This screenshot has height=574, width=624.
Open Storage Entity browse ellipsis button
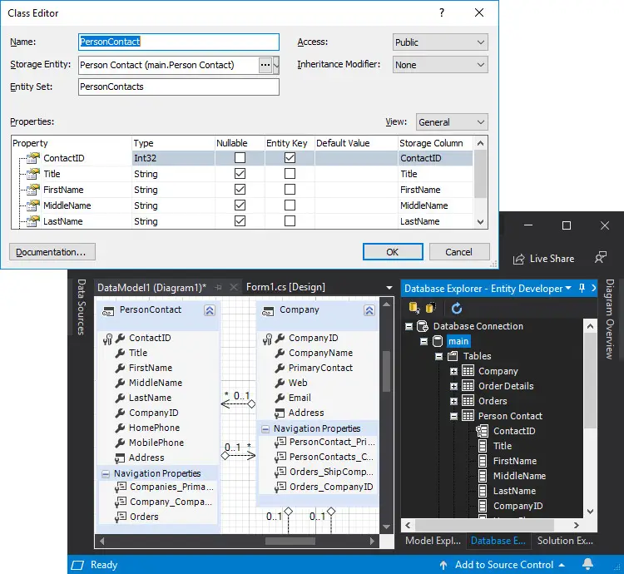pos(265,65)
